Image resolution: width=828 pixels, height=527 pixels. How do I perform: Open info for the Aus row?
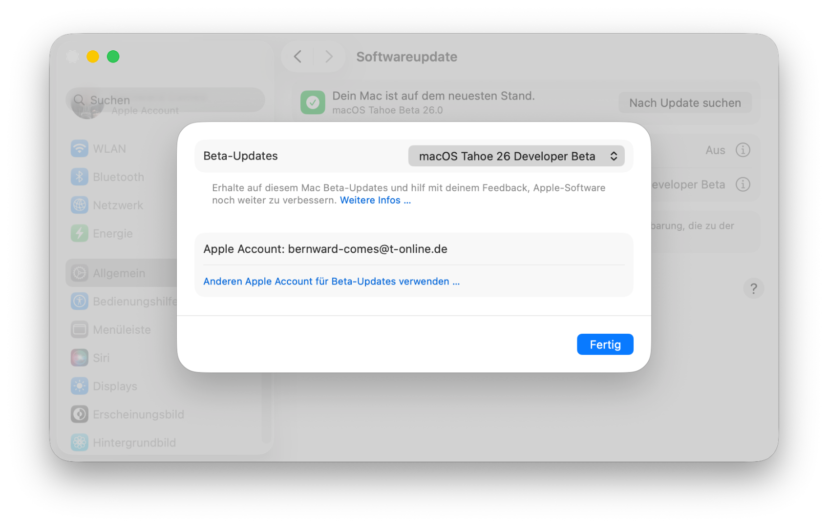[x=743, y=150]
